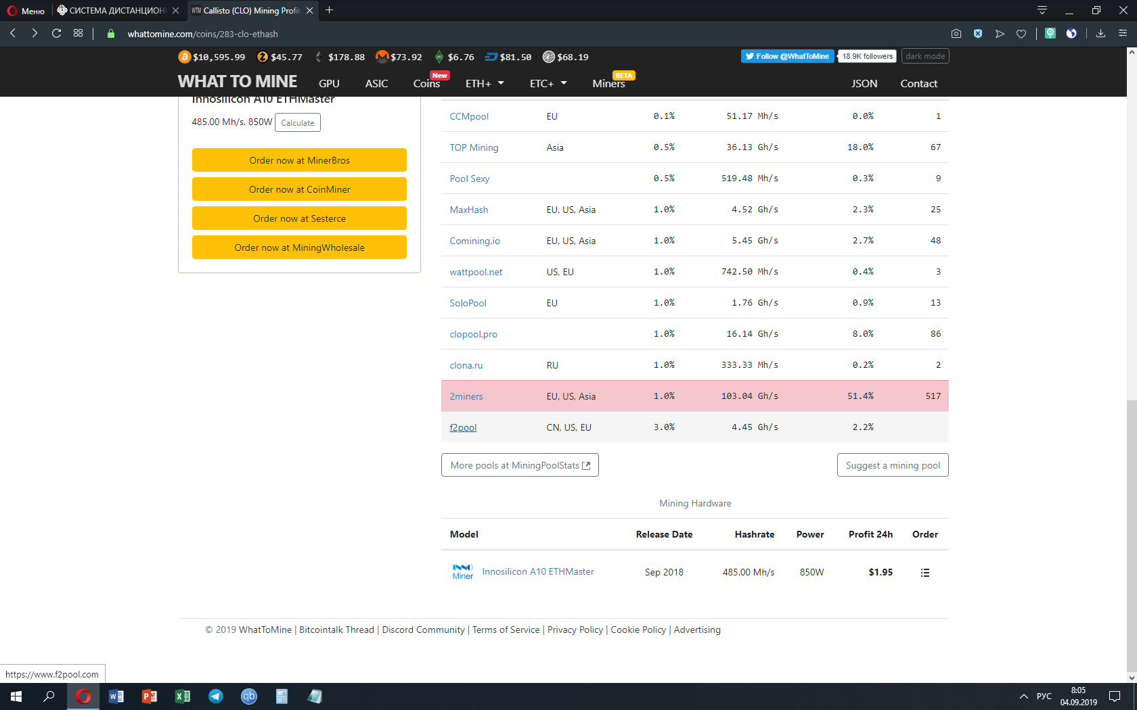The image size is (1137, 710).
Task: Click More pools at MiningPoolStats
Action: click(x=520, y=465)
